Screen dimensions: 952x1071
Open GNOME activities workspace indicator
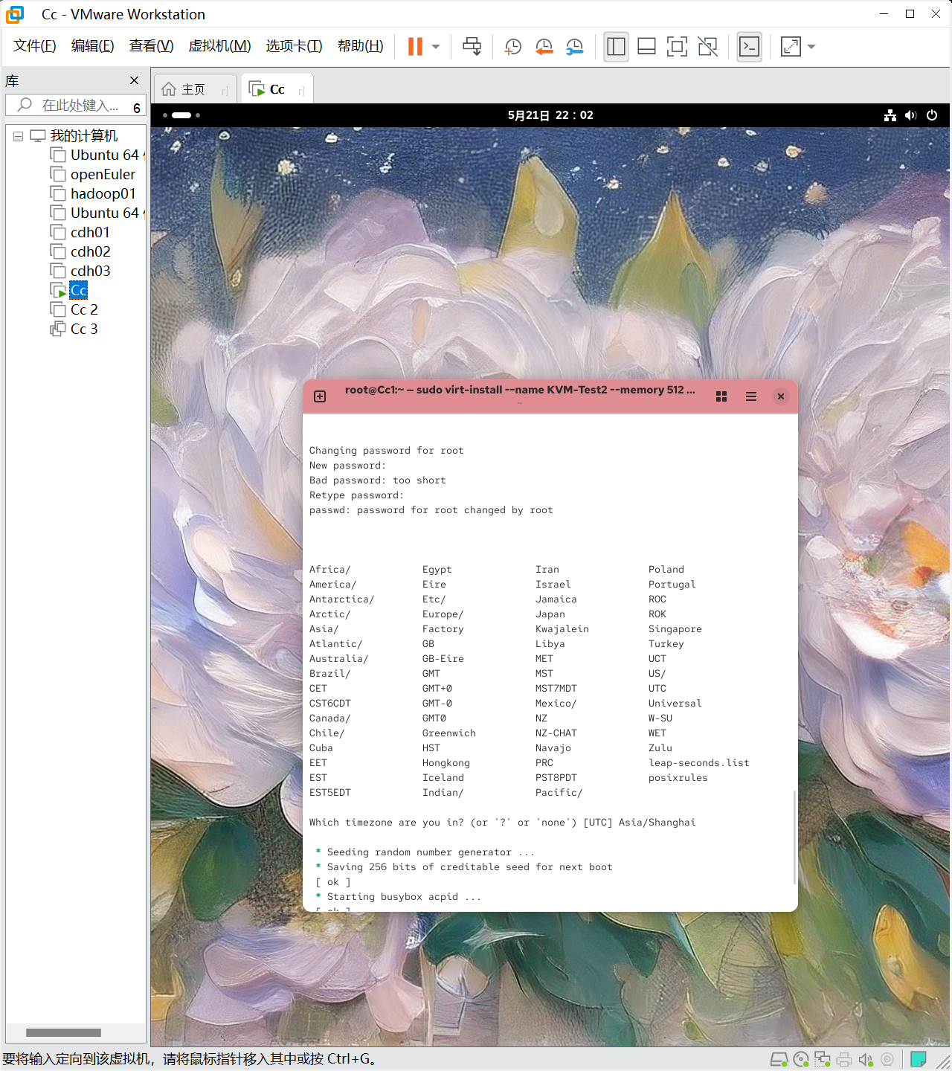click(181, 115)
